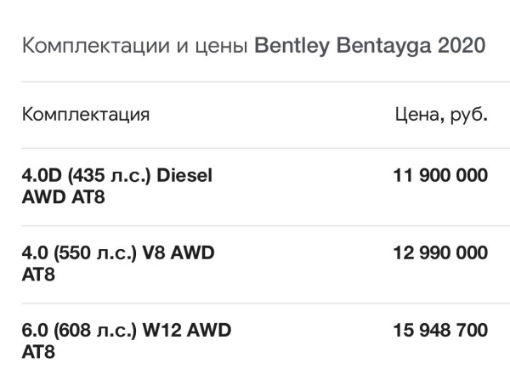Click the 'Цена, руб.' column header
This screenshot has width=510, height=380.
(441, 115)
